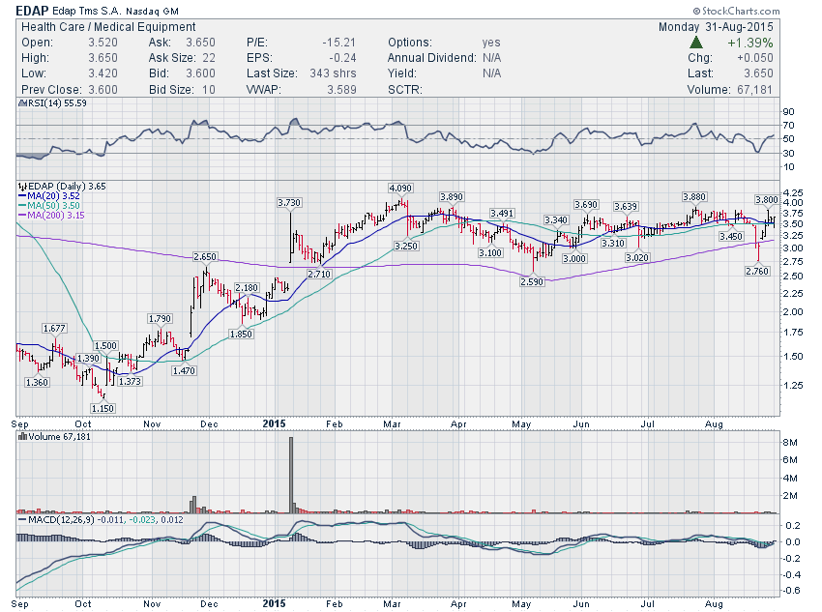The height and width of the screenshot is (612, 822).
Task: Click the 3.020 late-June low label
Action: (637, 257)
